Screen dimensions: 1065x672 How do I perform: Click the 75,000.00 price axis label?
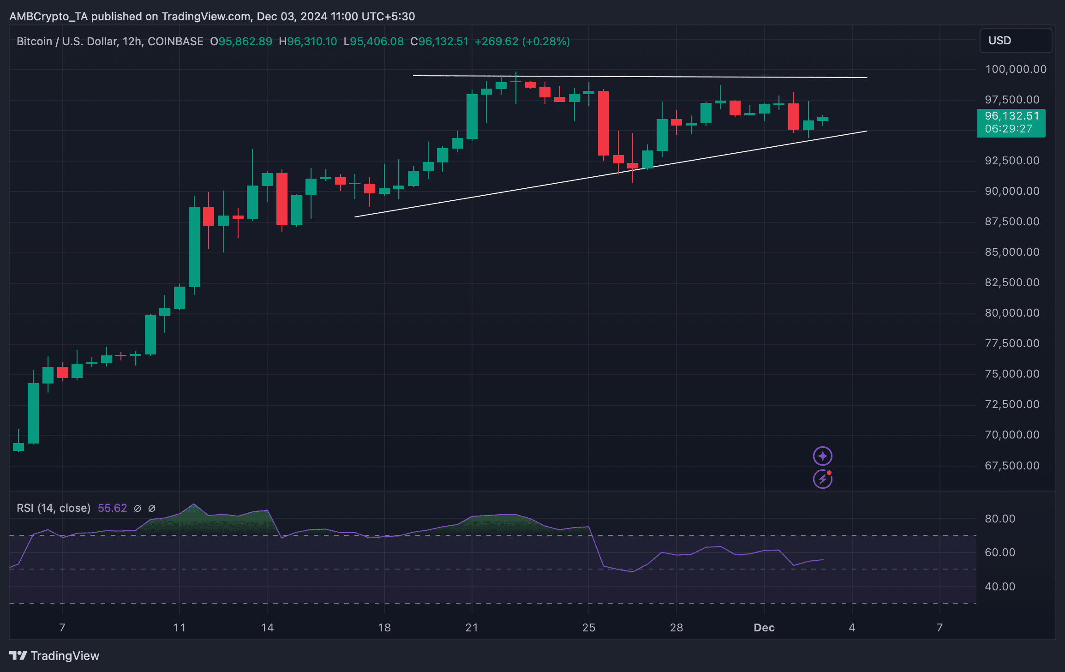(x=1012, y=374)
